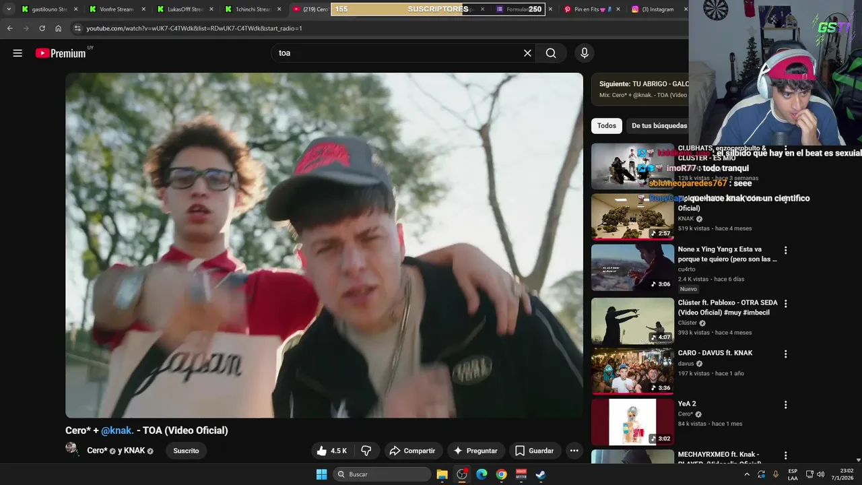
Task: Open options menu for YeA 2 video
Action: (x=785, y=405)
